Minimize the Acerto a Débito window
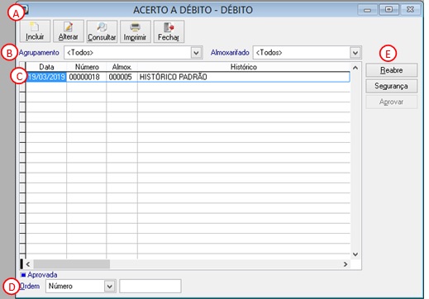 (x=367, y=10)
